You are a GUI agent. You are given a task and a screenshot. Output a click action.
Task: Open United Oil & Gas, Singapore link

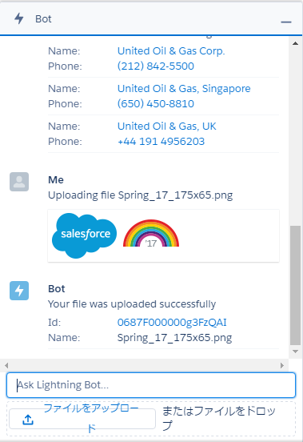184,89
